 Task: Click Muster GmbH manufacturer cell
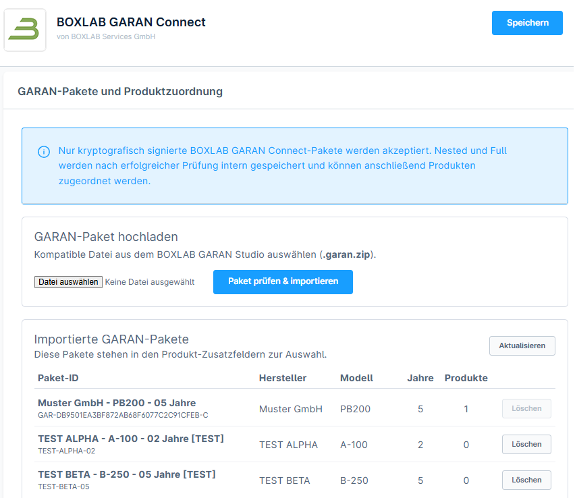pyautogui.click(x=291, y=409)
